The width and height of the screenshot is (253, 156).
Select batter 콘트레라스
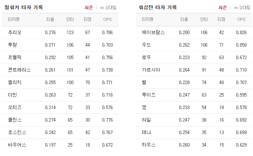[19, 70]
